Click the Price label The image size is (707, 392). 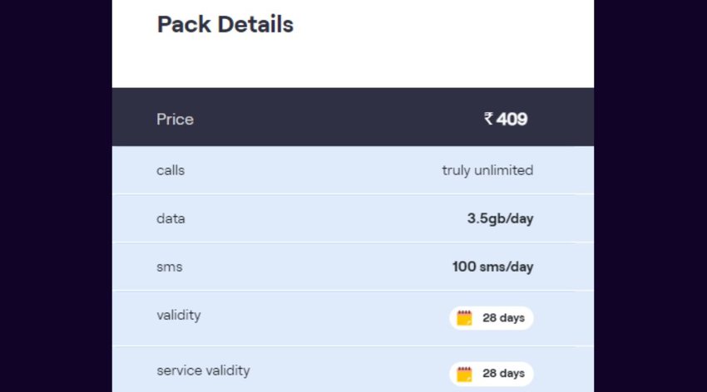[x=175, y=120]
